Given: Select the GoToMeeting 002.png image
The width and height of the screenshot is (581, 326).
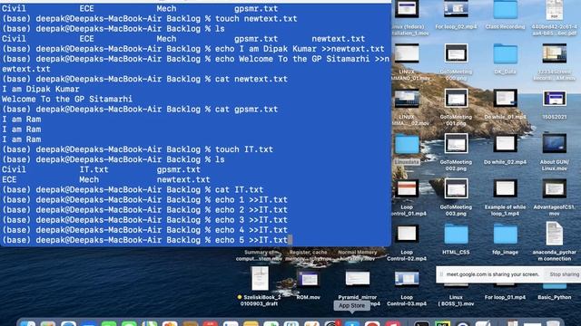Looking at the screenshot, I should tap(456, 143).
